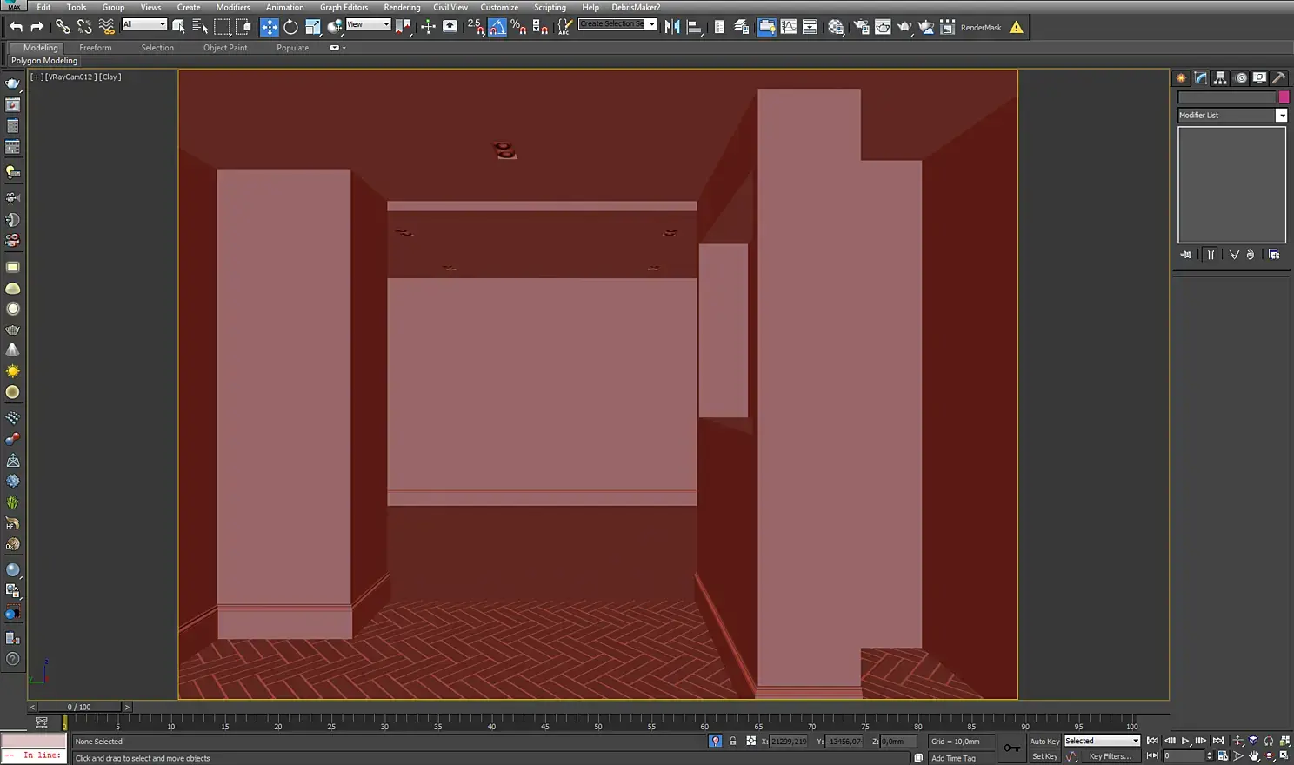Screen dimensions: 1294x765
Task: Expand the Modifier List dropdown
Action: (x=1281, y=116)
